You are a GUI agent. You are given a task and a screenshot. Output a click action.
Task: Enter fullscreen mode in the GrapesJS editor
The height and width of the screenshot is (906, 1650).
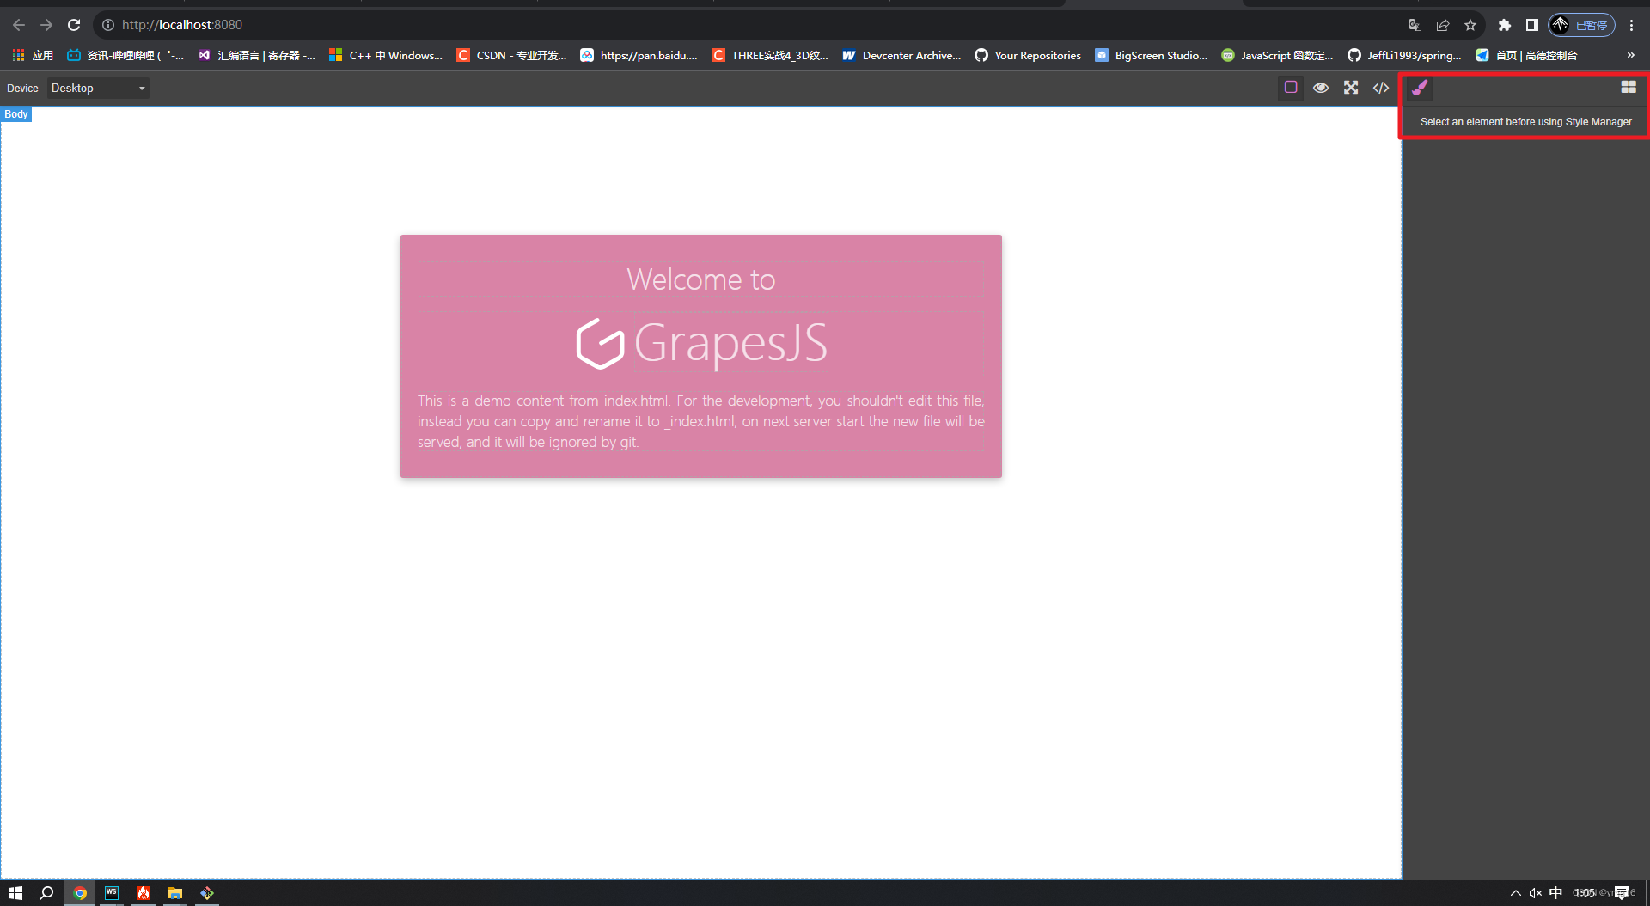pos(1351,88)
